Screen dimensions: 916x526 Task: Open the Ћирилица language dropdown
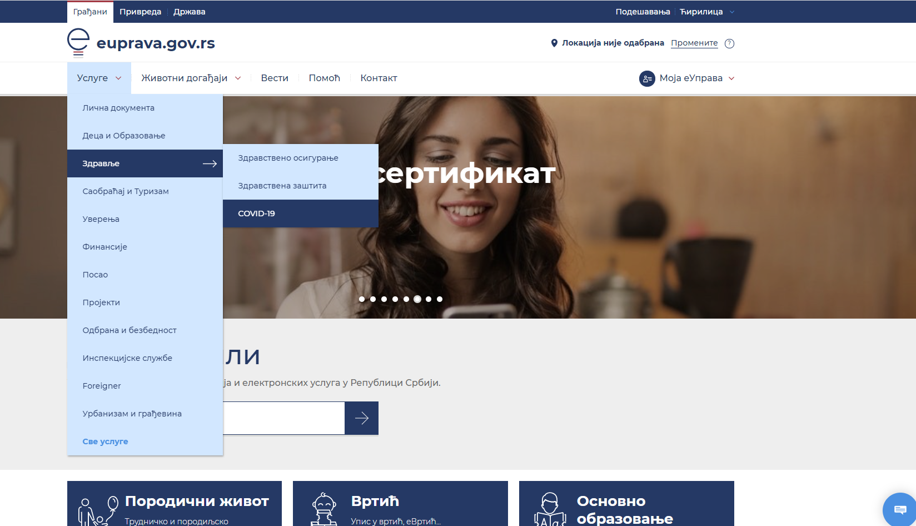707,12
